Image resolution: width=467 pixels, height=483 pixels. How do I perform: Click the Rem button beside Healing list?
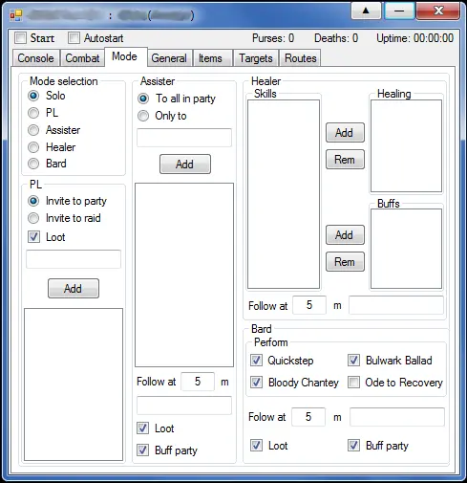coord(345,159)
